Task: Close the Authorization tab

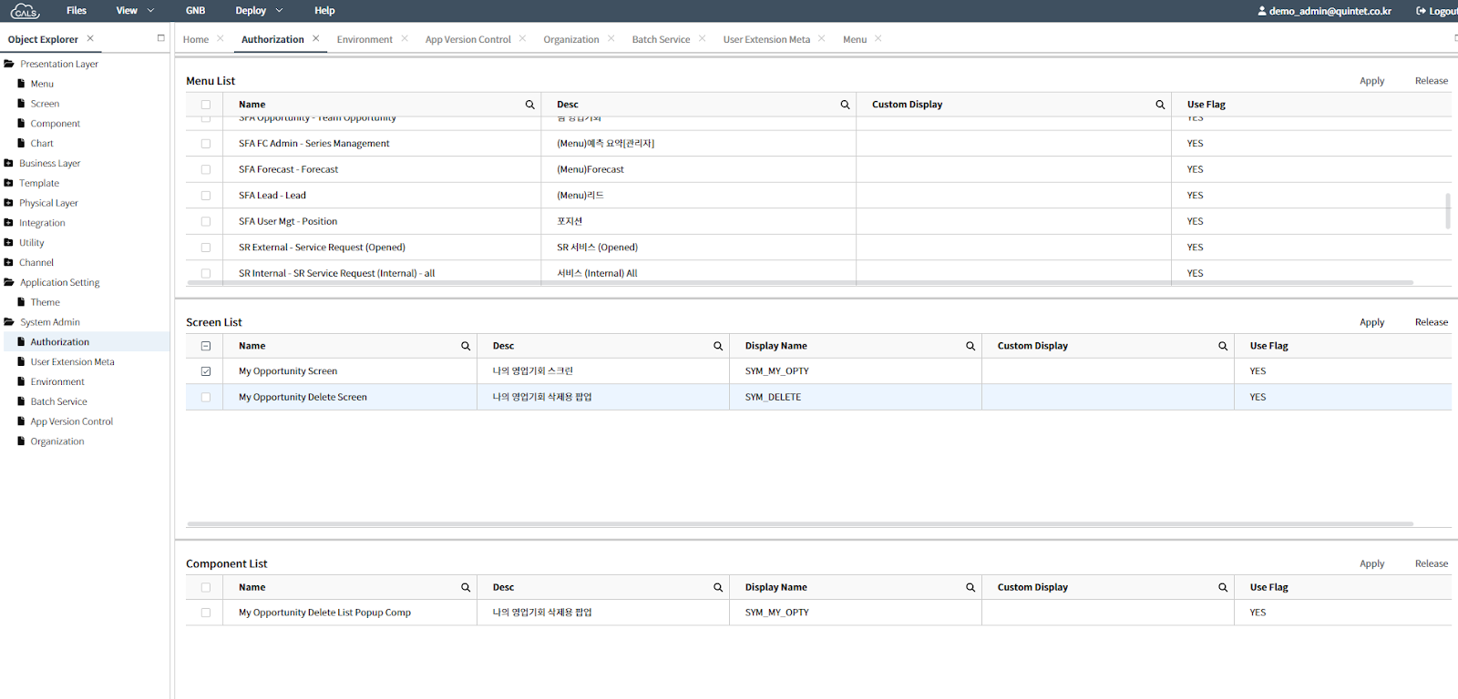Action: click(x=316, y=38)
